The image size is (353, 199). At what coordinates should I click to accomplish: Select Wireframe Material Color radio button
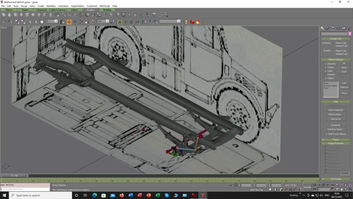click(x=334, y=46)
